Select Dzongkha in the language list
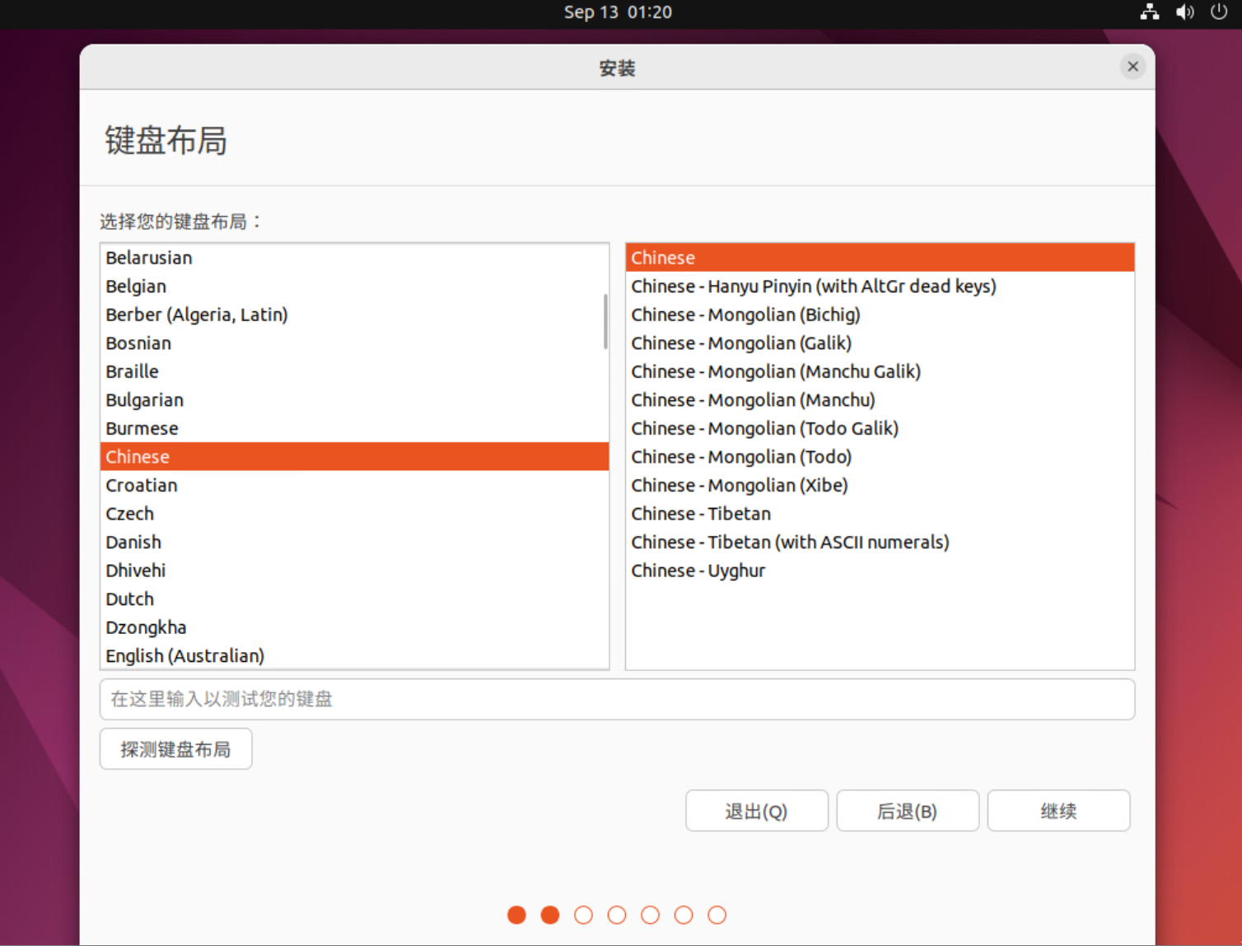Viewport: 1242px width, 946px height. [x=354, y=627]
